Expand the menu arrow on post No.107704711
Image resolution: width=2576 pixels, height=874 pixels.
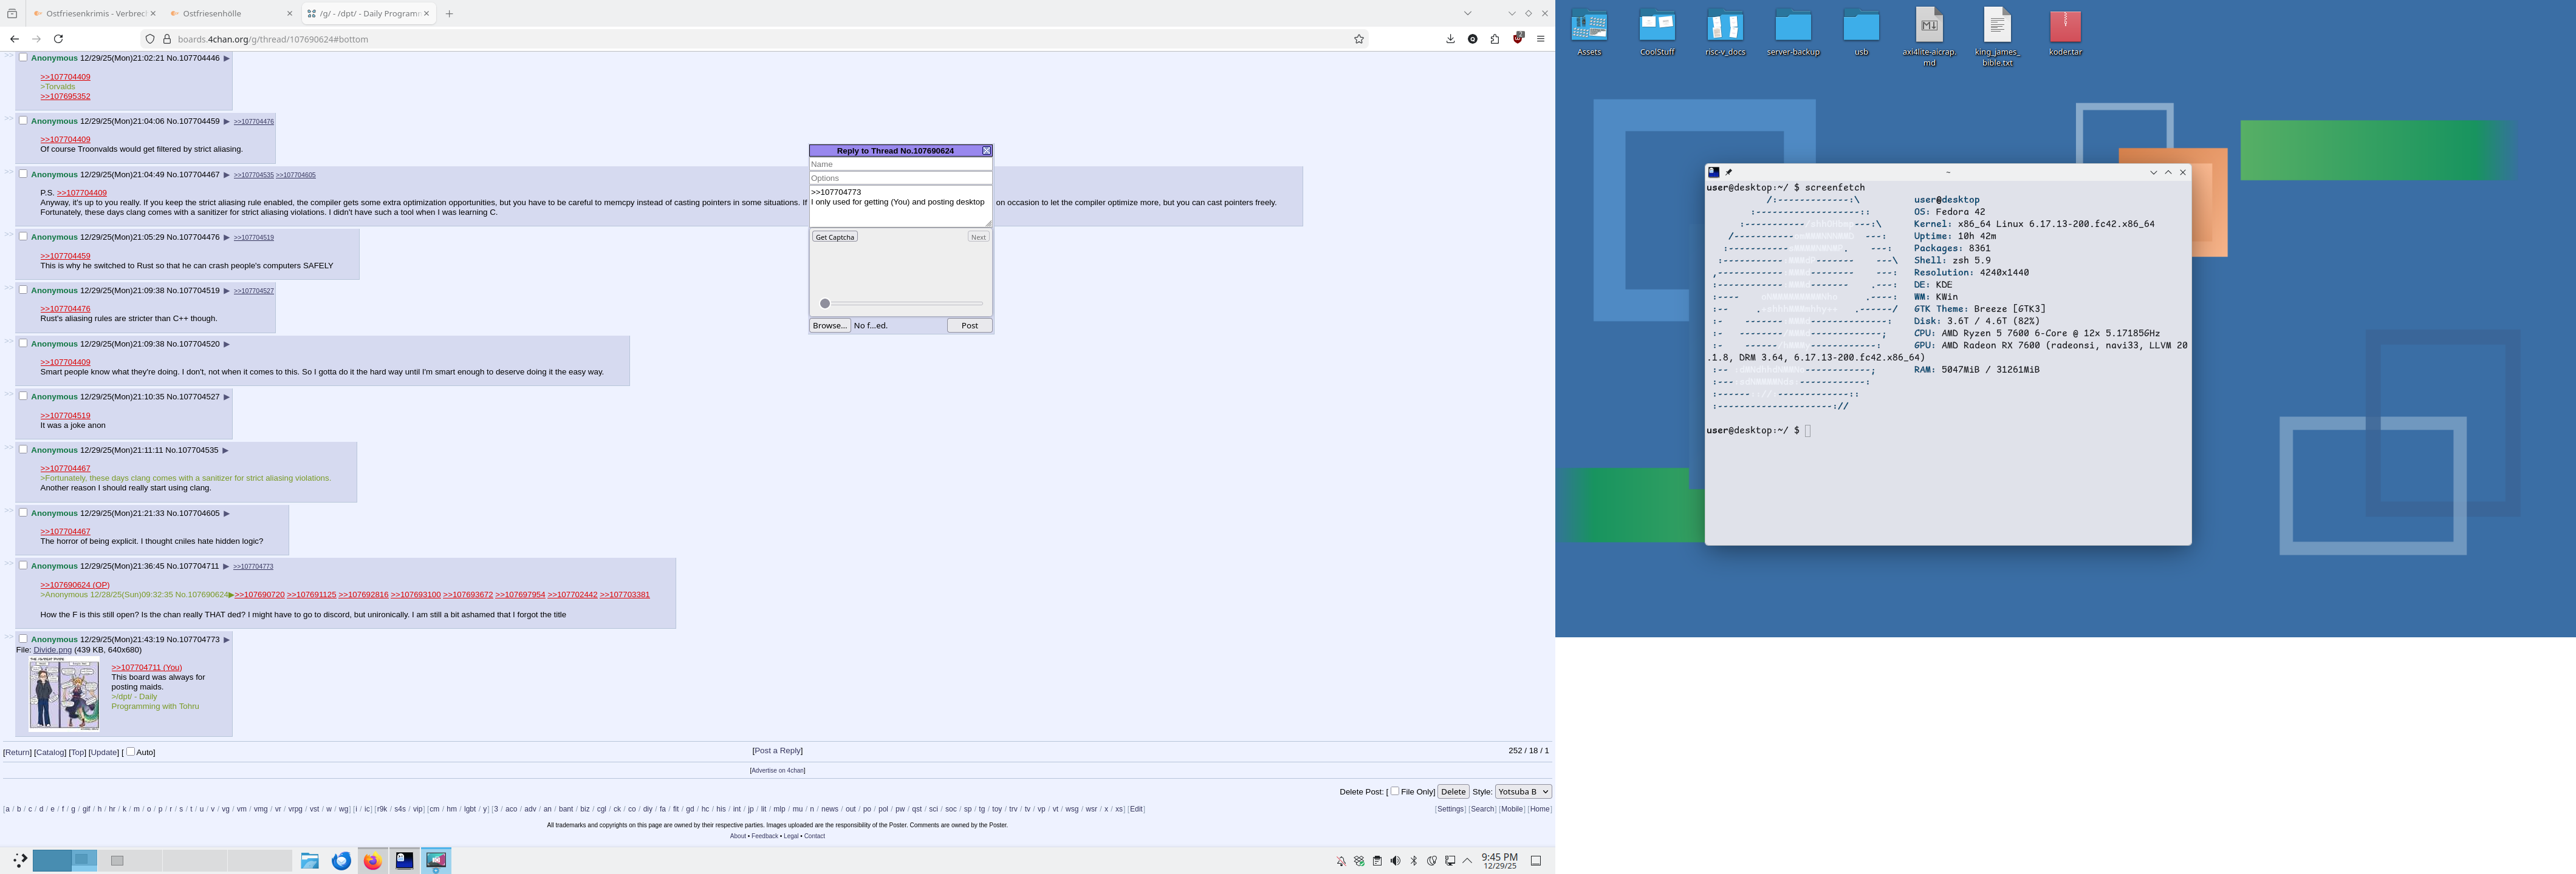point(226,566)
